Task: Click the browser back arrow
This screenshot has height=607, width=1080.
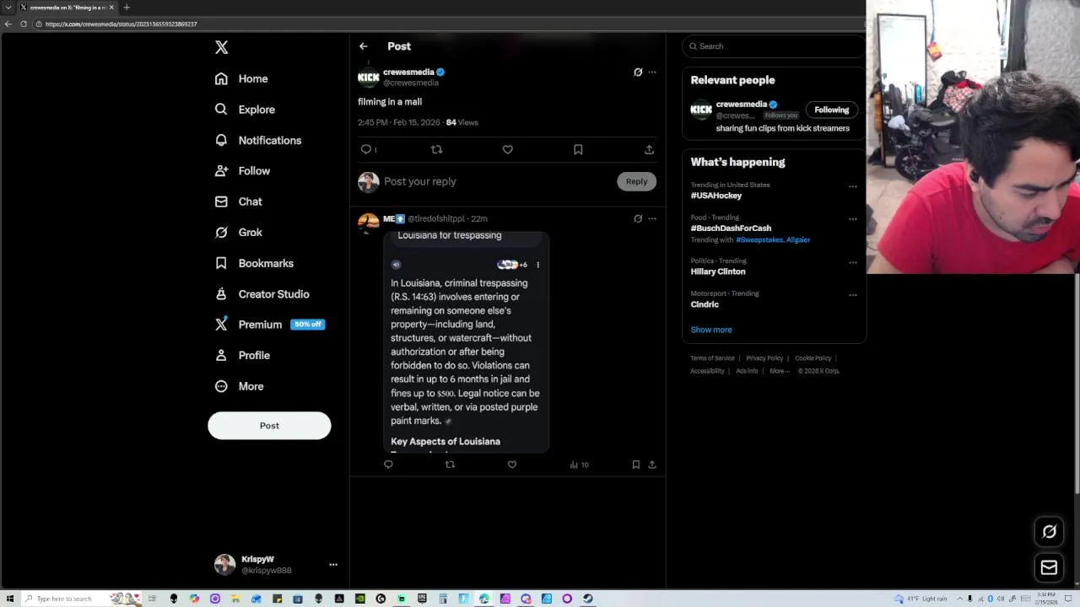Action: pos(8,24)
